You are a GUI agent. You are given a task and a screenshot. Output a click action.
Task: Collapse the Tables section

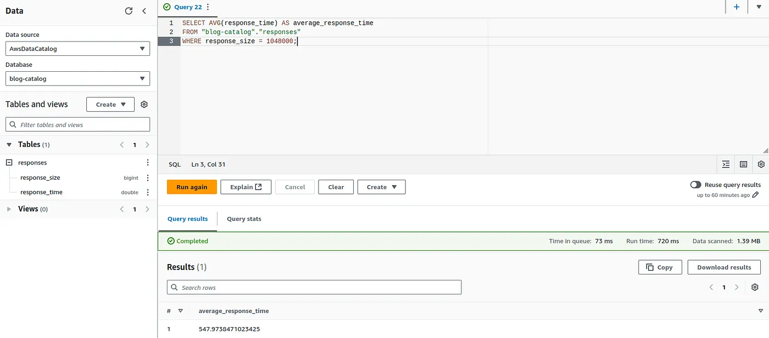pyautogui.click(x=9, y=145)
